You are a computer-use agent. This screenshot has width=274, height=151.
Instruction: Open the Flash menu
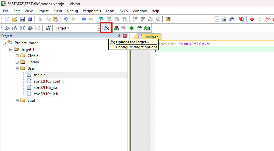pyautogui.click(x=58, y=11)
